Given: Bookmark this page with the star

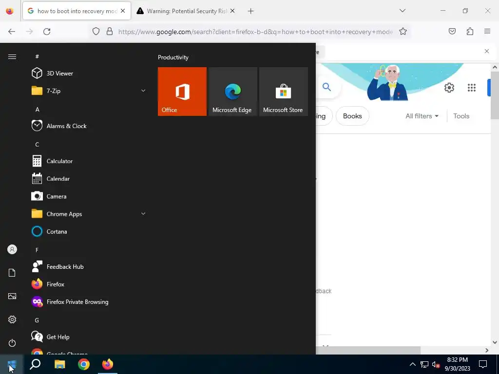Looking at the screenshot, I should pos(403,32).
